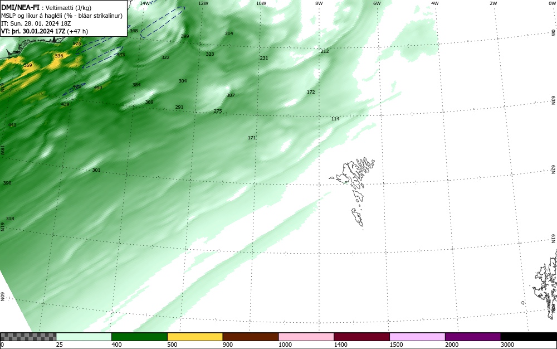
Task: Click the map value 323
Action: coord(210,55)
